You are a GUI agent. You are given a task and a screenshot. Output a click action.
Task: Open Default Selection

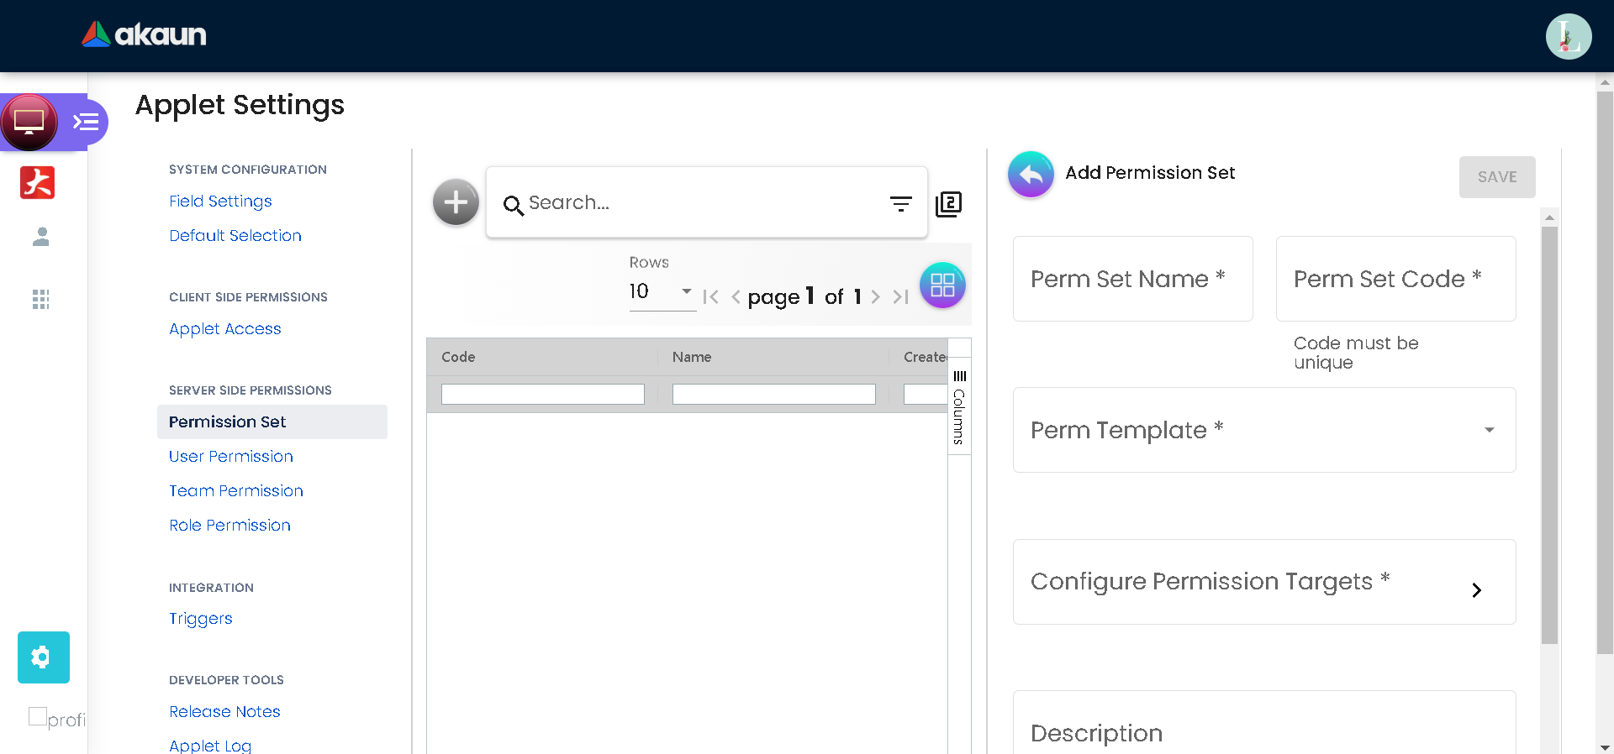(x=235, y=236)
